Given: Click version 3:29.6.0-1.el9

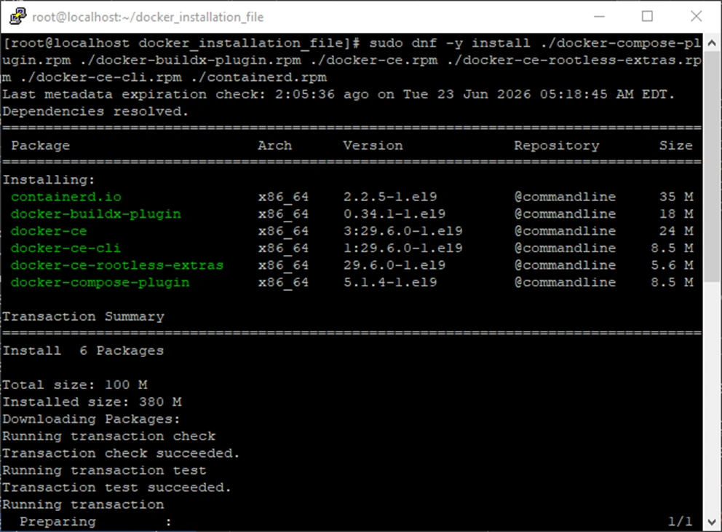Looking at the screenshot, I should tap(403, 231).
